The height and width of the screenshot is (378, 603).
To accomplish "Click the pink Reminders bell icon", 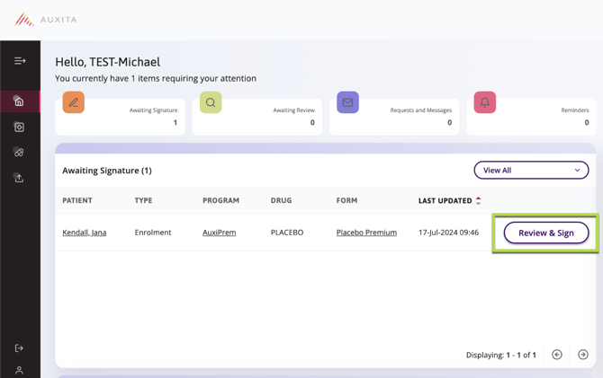I will pos(484,102).
